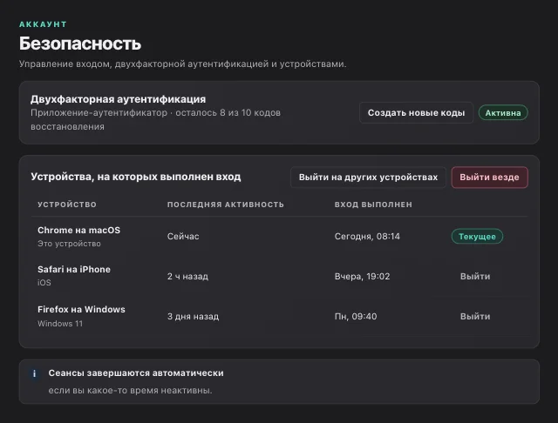The height and width of the screenshot is (423, 558).
Task: Click the Windows 11 subtitle
Action: pyautogui.click(x=60, y=324)
